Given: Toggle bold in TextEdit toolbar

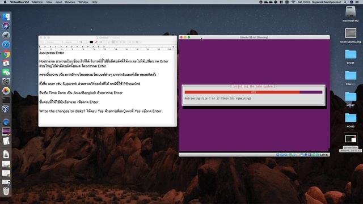Looking at the screenshot, I should [101, 42].
